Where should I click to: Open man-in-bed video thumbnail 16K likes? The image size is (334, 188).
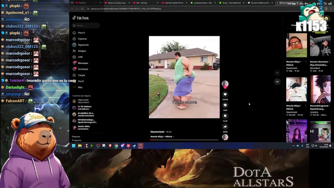(296, 45)
